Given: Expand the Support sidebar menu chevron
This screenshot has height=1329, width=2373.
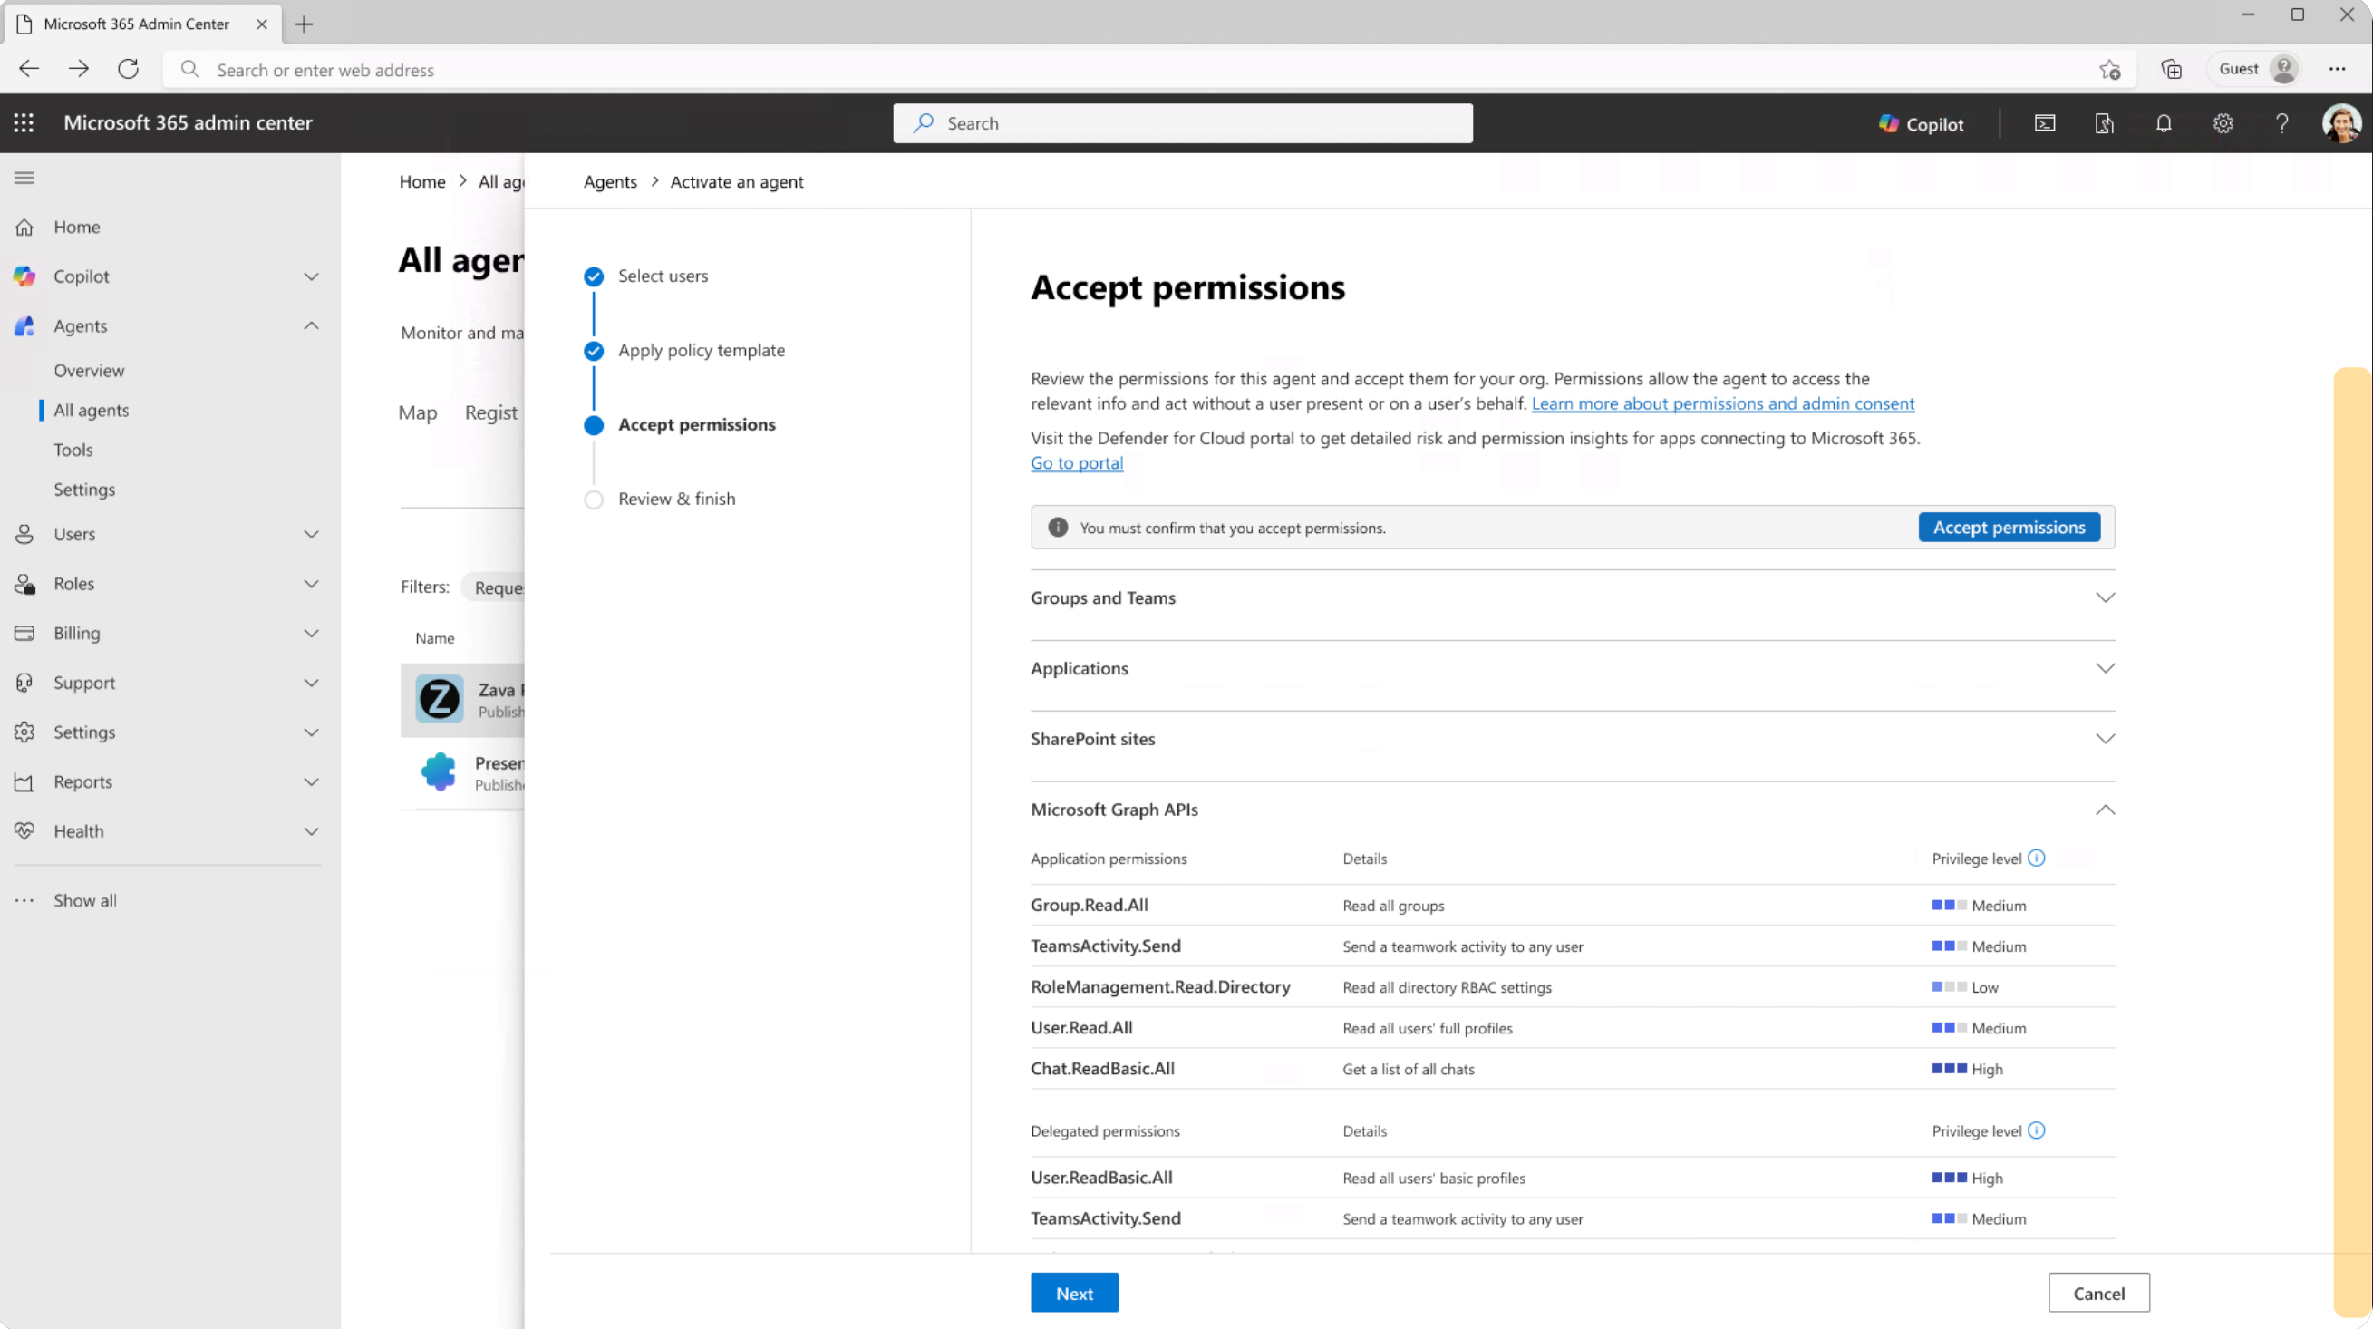Looking at the screenshot, I should 312,683.
